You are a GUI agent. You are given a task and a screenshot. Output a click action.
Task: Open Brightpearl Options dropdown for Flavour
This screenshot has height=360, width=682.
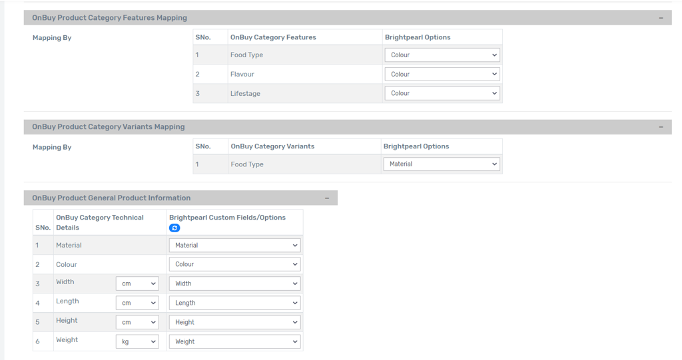click(442, 74)
